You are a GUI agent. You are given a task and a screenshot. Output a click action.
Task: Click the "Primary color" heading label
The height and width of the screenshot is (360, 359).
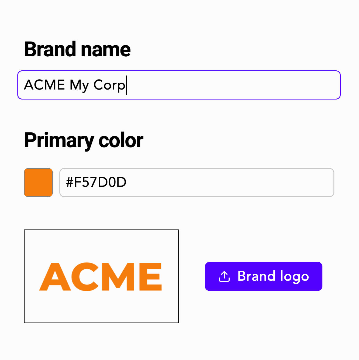pos(84,140)
